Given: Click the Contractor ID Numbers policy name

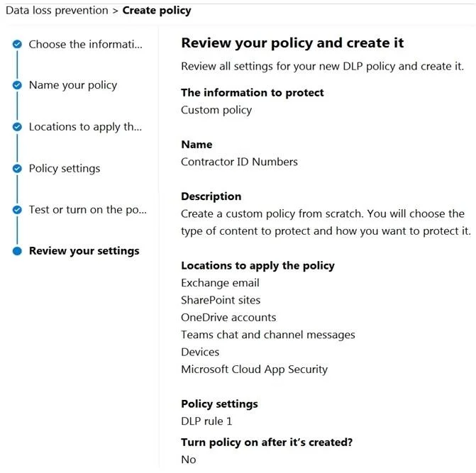Looking at the screenshot, I should click(239, 162).
